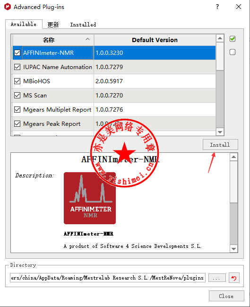Click version cell 1.0.0.7279

pos(155,67)
